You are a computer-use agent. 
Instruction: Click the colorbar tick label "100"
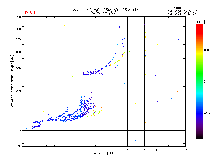[206, 50]
